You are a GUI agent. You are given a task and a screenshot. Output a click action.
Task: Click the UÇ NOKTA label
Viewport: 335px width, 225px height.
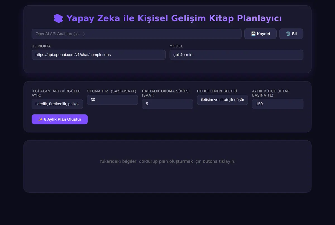(41, 46)
